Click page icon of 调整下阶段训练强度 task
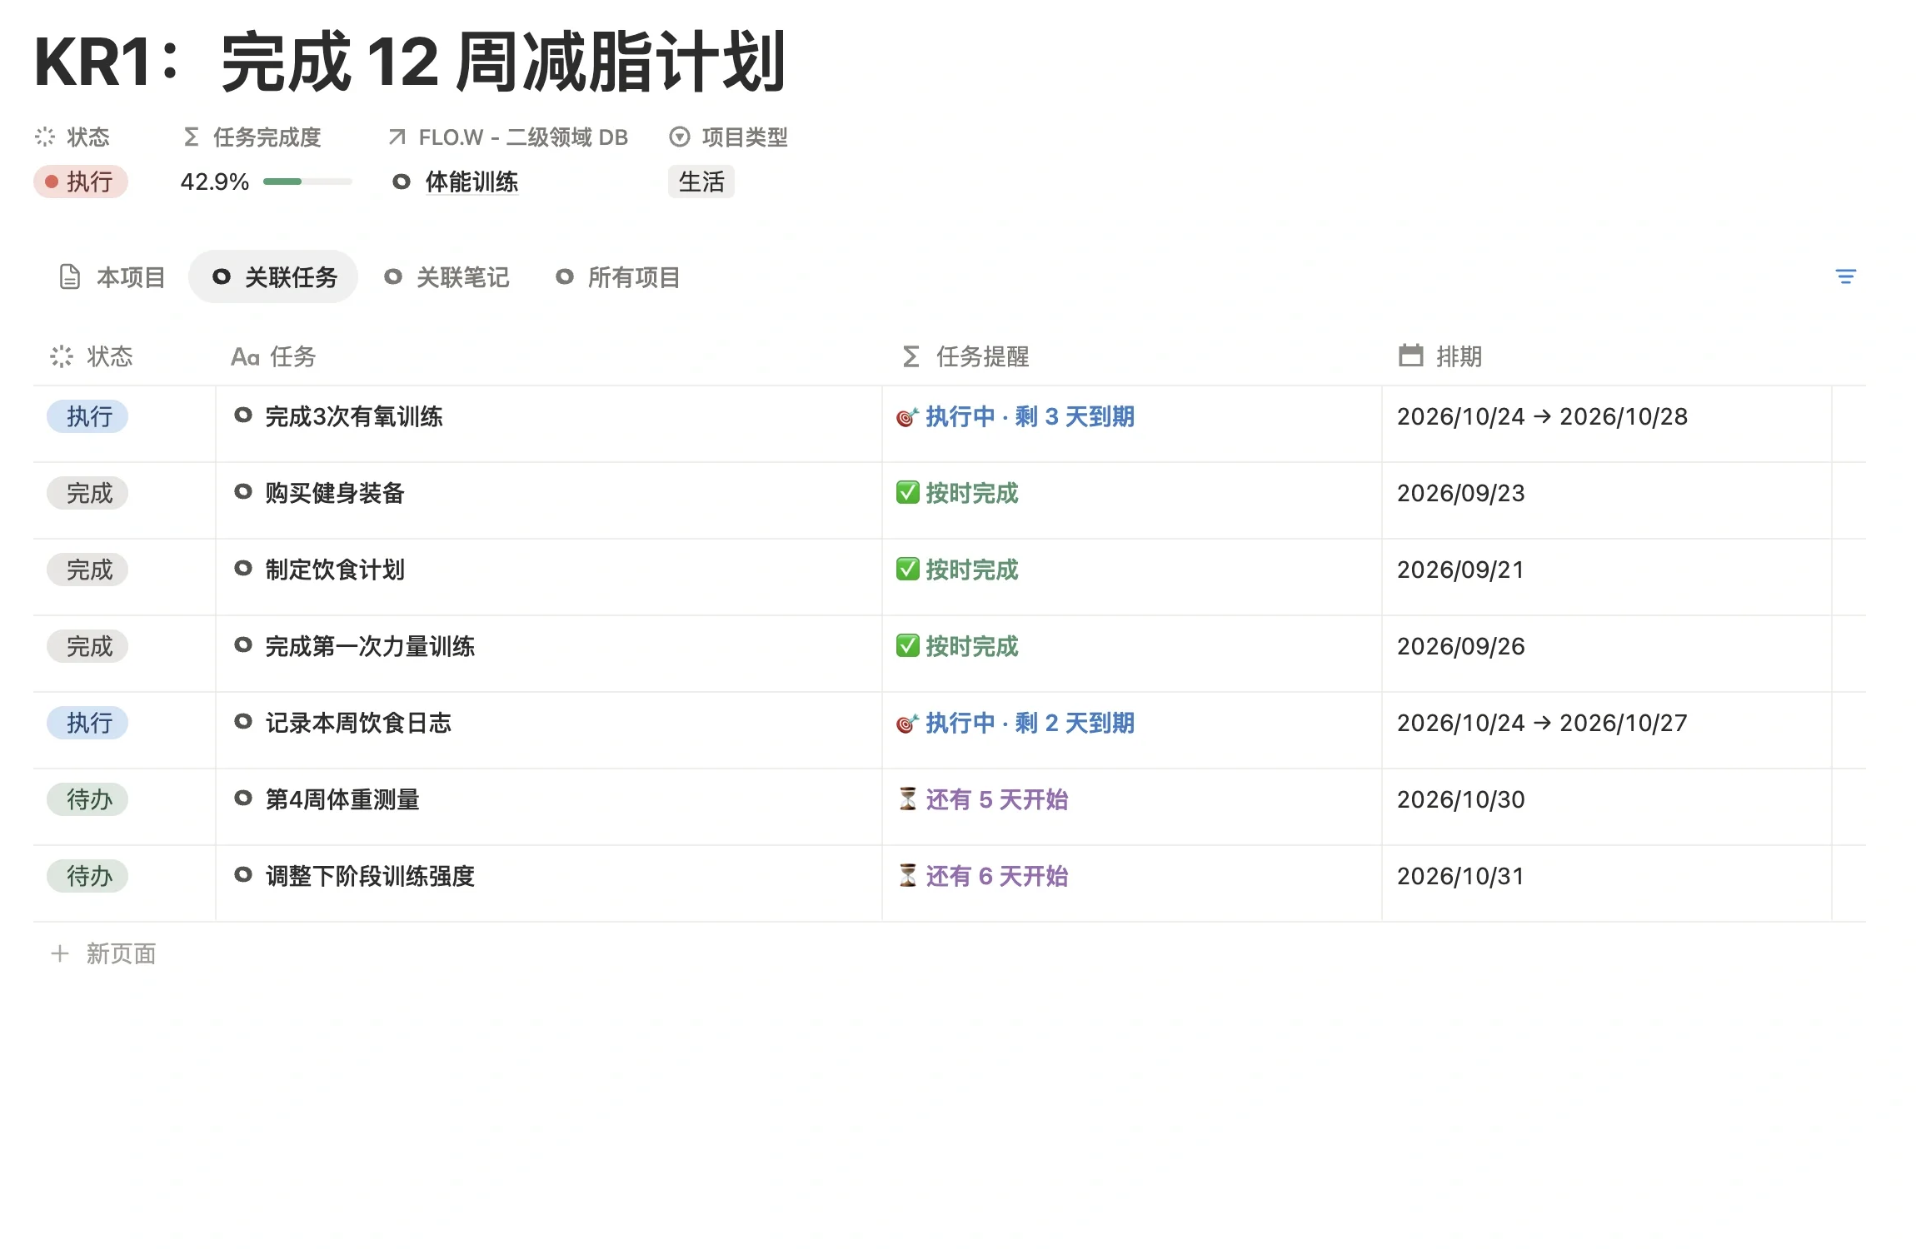The width and height of the screenshot is (1916, 1249). [242, 874]
